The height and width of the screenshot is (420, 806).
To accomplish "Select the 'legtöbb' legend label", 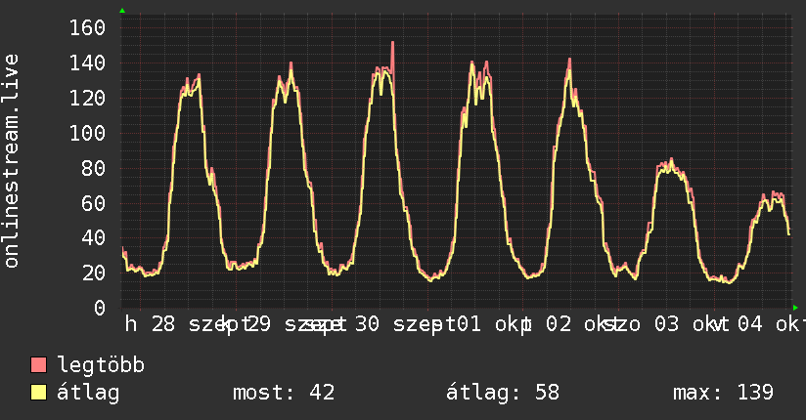I will (101, 364).
